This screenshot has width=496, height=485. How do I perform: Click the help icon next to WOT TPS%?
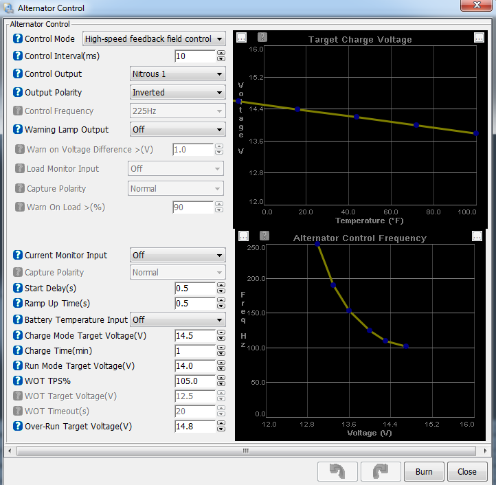click(x=18, y=381)
